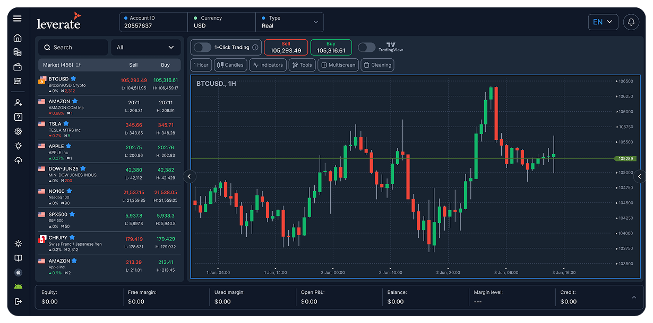The image size is (653, 323).
Task: Sort the Market list with sort icon
Action: click(79, 65)
